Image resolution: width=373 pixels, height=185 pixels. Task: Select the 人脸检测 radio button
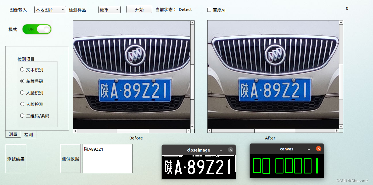22,104
